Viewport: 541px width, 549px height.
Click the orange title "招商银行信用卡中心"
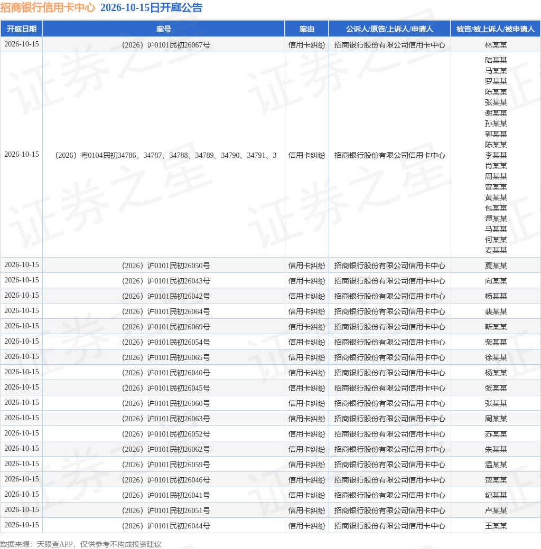click(48, 8)
